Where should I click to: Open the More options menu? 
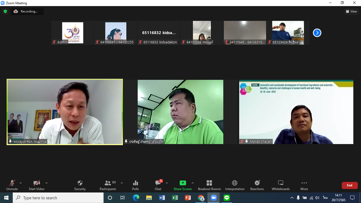pyautogui.click(x=304, y=185)
